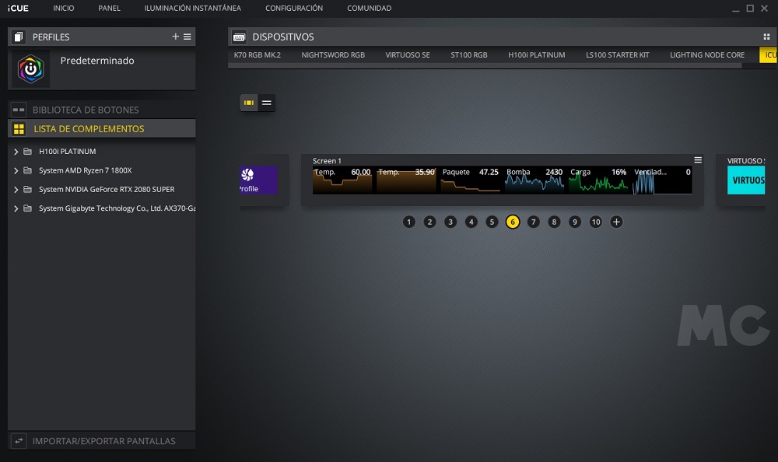Click the Bomba 2430 sensor graph

pos(534,180)
